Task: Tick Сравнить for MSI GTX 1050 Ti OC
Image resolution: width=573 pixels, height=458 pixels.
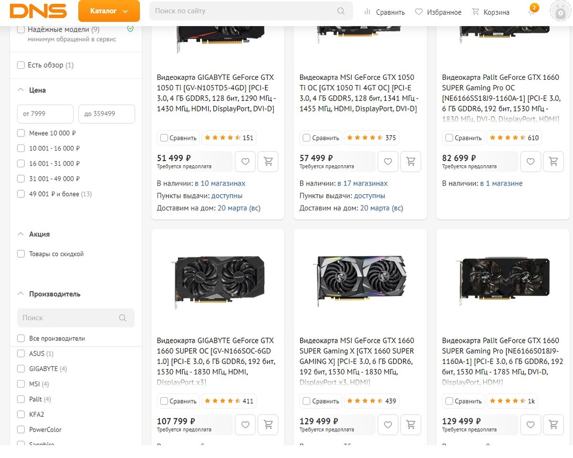Action: (x=307, y=138)
